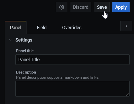Focus the Panel title input field
This screenshot has height=104, width=134.
tap(72, 60)
